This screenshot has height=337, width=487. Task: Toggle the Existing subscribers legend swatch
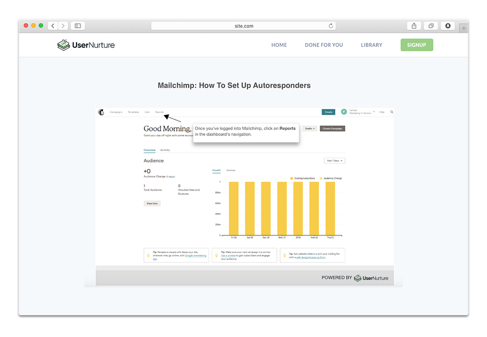[292, 179]
